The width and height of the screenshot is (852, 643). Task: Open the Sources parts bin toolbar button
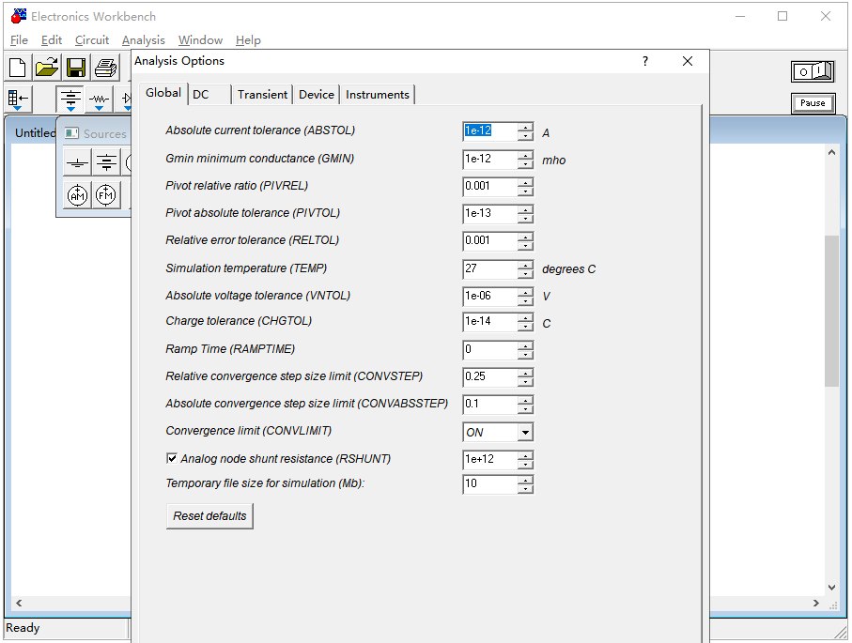coord(70,100)
